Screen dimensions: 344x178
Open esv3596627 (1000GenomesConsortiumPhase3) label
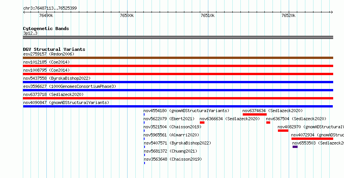click(70, 86)
